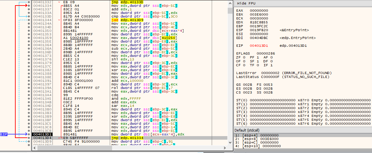The height and width of the screenshot is (153, 372).
Task: Click the cmp dword ptr ss:[ebp-5C],3C0 instruction
Action: [x=145, y=16]
